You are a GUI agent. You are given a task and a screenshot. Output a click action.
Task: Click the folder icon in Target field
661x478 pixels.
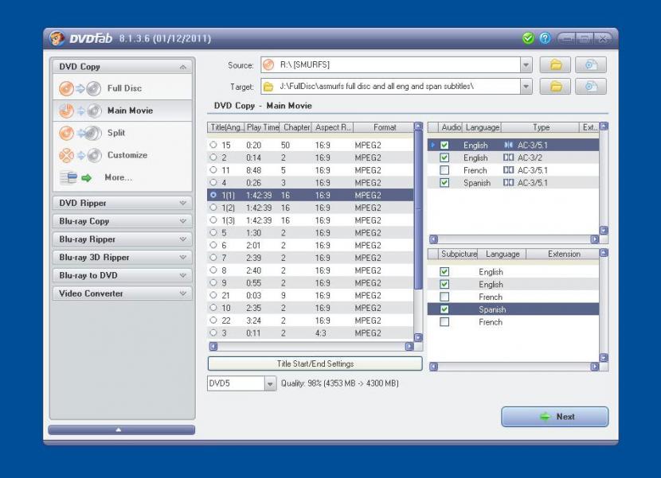pyautogui.click(x=268, y=87)
